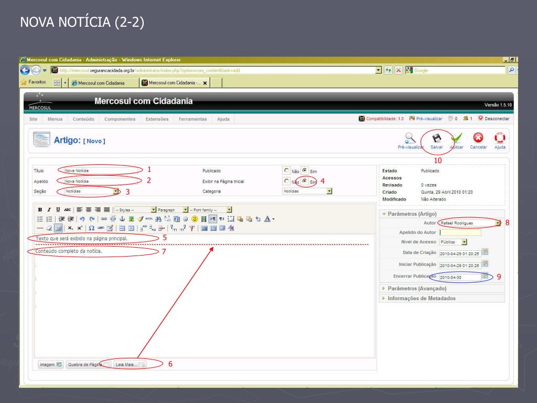Viewport: 537px width, 403px height.
Task: Collapse the Parâmetros (Artigo) panel
Action: pos(442,214)
